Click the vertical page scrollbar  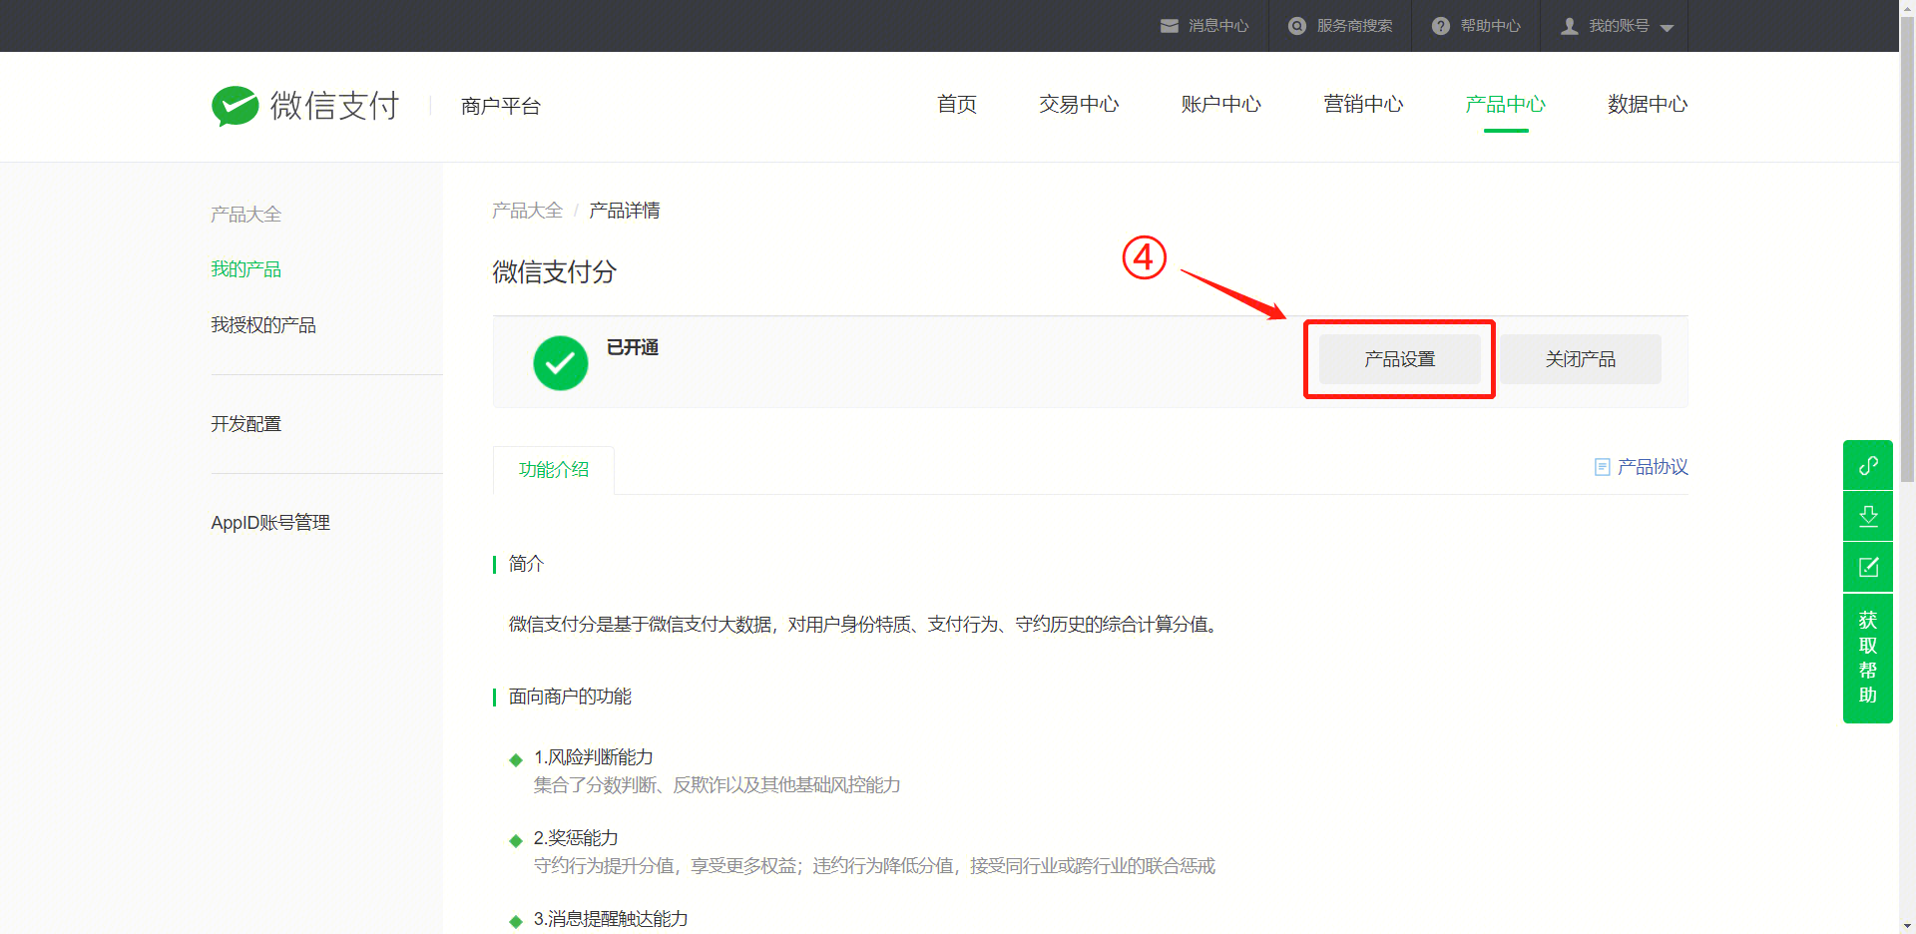pos(1907,249)
